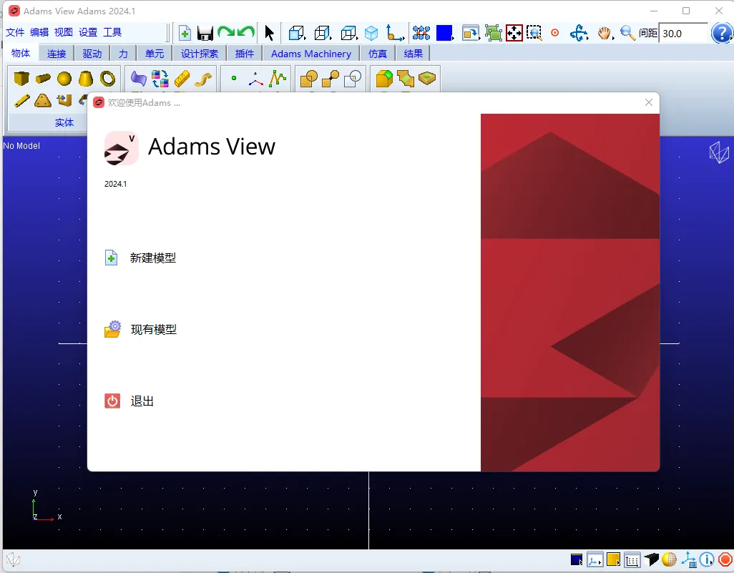
Task: Click the light-blue isometric cube view icon
Action: click(x=371, y=33)
